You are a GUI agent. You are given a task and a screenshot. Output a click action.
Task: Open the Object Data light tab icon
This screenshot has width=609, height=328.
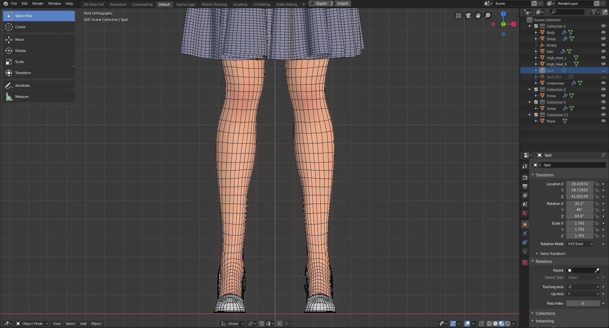[525, 251]
